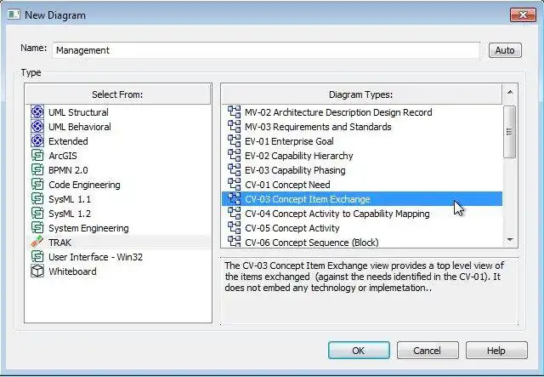
Task: Close the New Diagram dialog
Action: coord(521,14)
